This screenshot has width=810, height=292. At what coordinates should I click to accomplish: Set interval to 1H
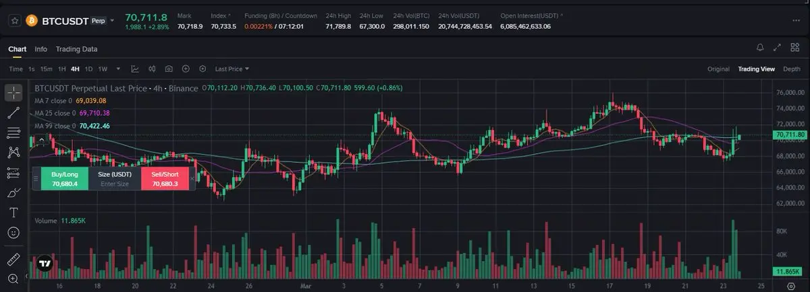click(x=61, y=69)
